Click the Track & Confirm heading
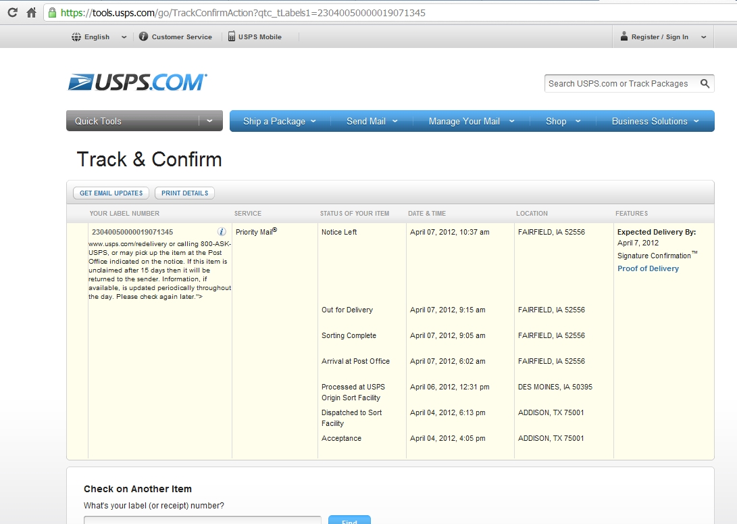Image resolution: width=737 pixels, height=524 pixels. 149,160
